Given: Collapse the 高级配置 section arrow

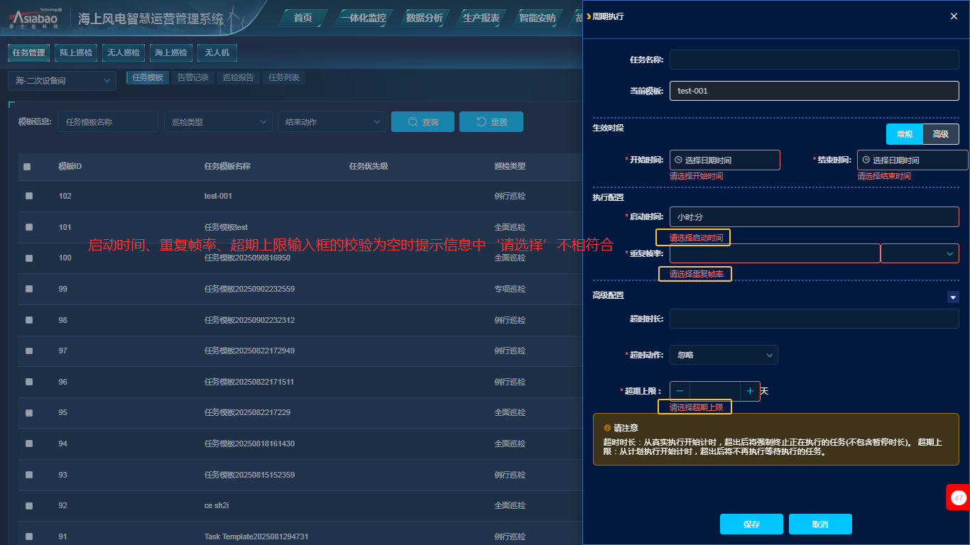Looking at the screenshot, I should (953, 297).
